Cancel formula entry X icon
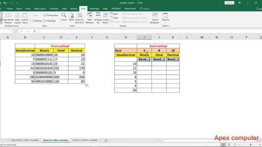This screenshot has width=262, height=147. point(22,31)
